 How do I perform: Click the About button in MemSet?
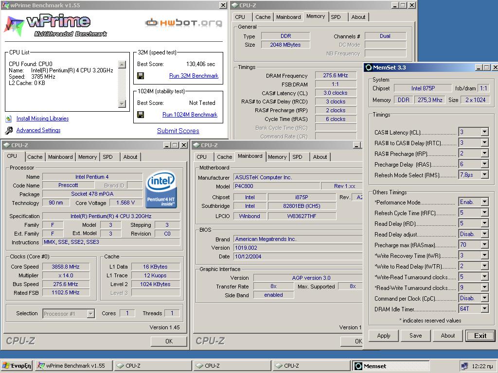coord(448,336)
